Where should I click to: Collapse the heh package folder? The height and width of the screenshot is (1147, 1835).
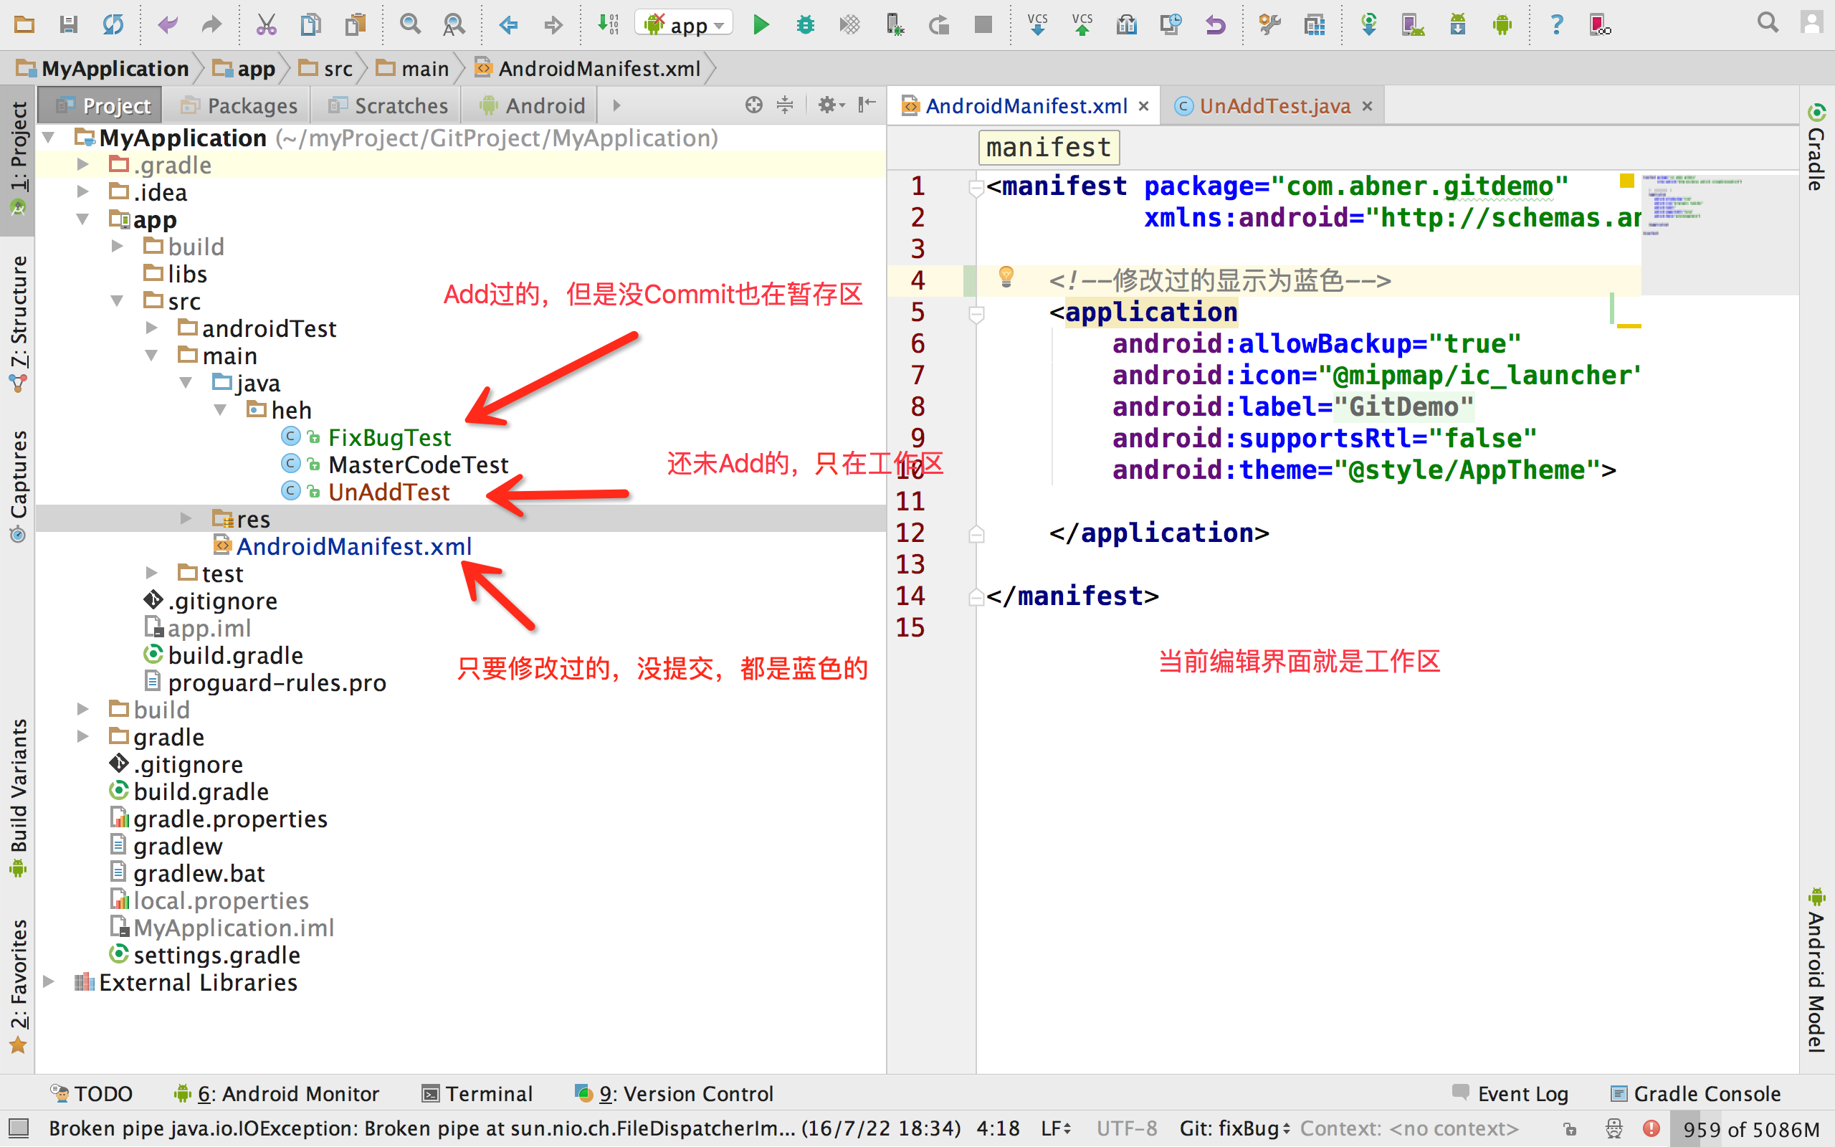221,410
